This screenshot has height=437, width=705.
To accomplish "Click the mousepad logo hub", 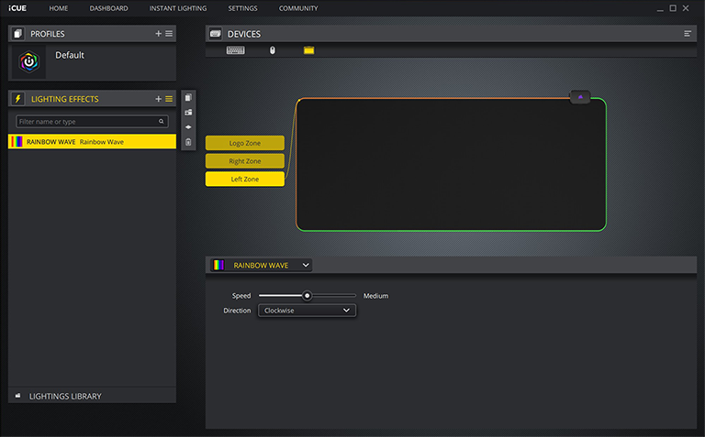I will tap(580, 97).
